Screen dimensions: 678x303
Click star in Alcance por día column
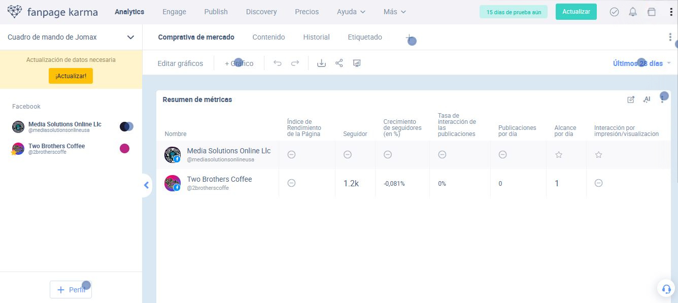click(559, 155)
